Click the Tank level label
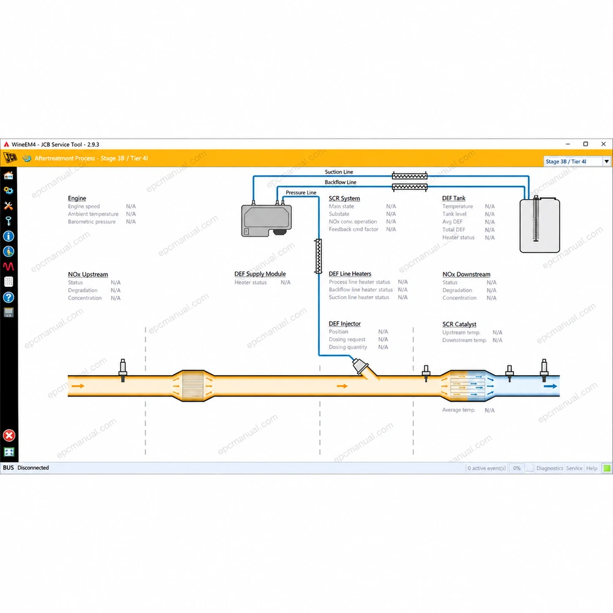 pyautogui.click(x=454, y=214)
